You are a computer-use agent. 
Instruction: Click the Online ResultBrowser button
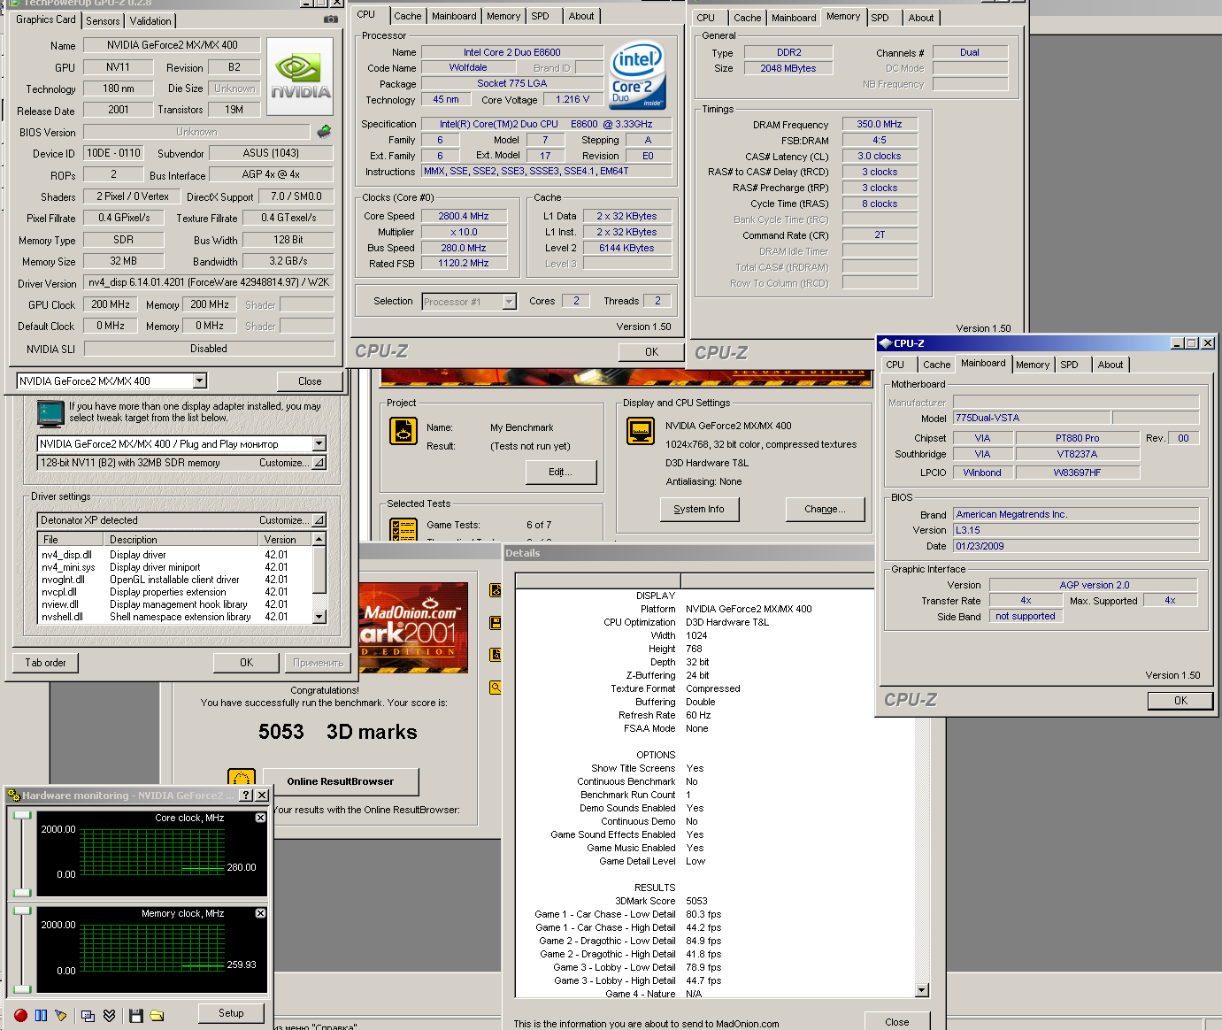pyautogui.click(x=341, y=781)
